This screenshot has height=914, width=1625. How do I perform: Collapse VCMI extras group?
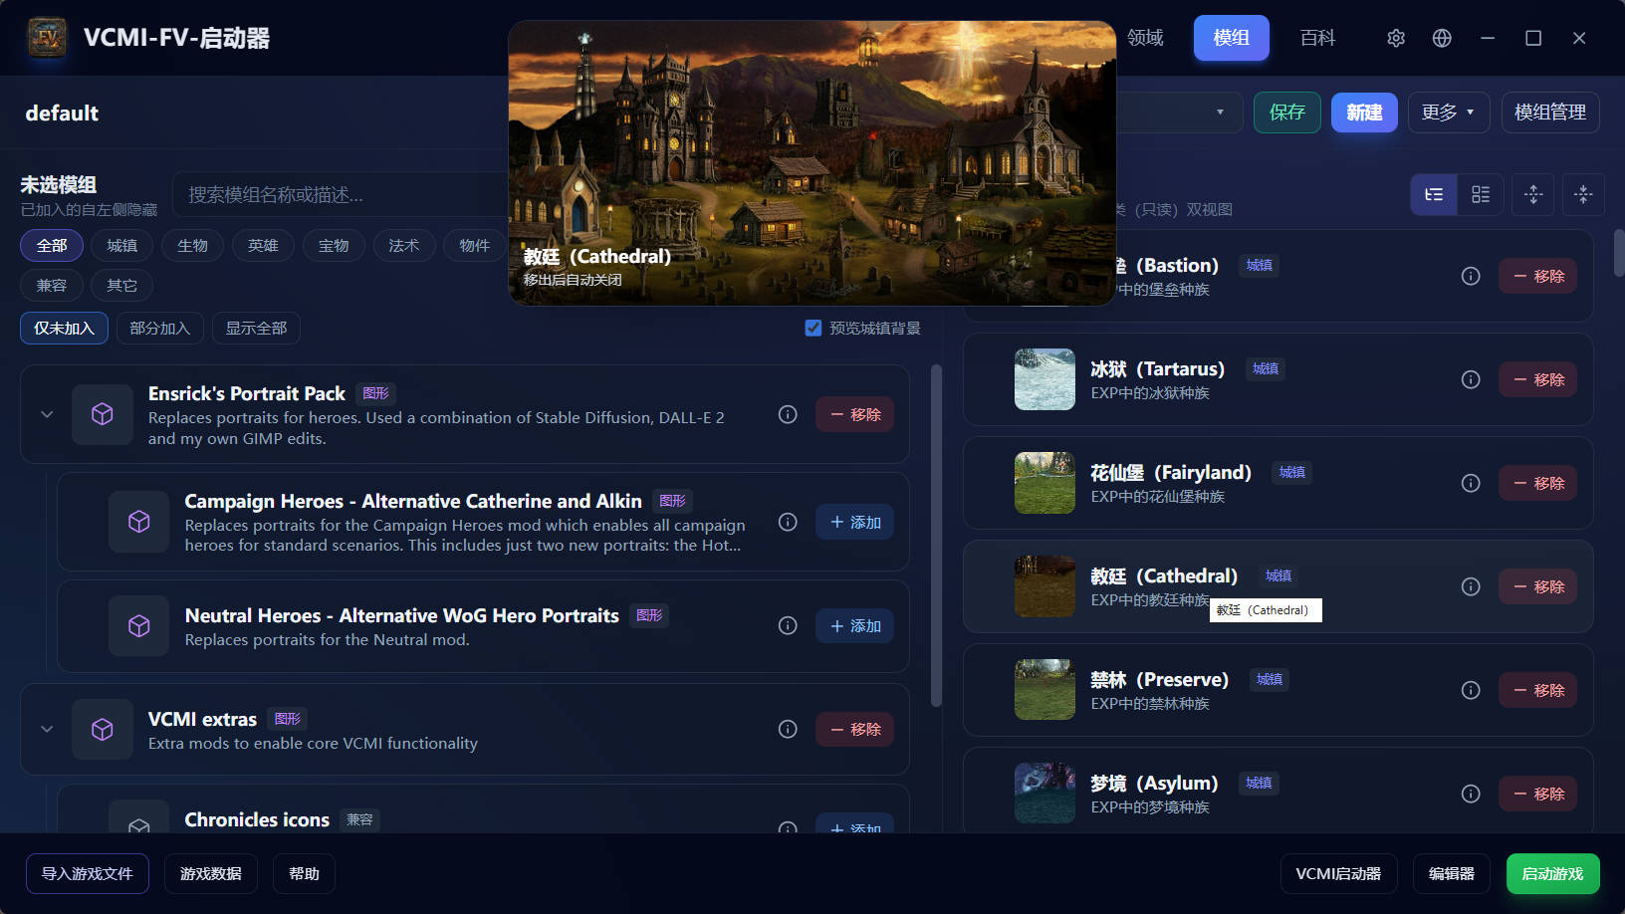[47, 729]
